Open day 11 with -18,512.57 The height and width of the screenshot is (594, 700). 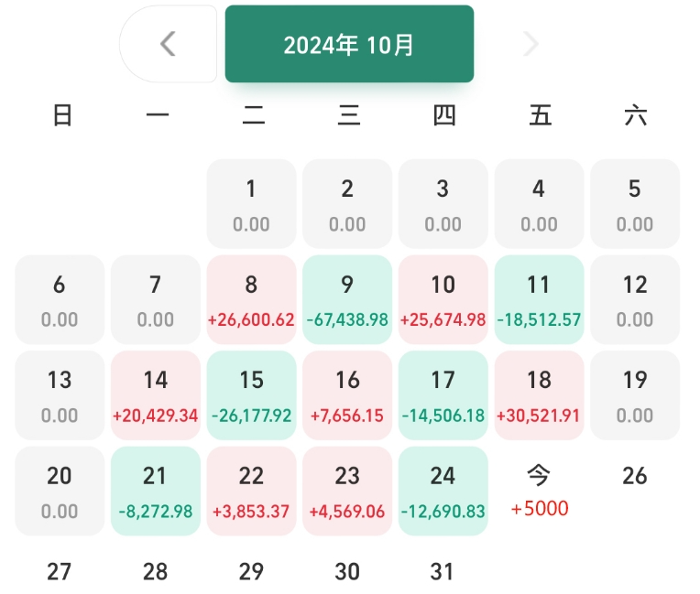[540, 299]
